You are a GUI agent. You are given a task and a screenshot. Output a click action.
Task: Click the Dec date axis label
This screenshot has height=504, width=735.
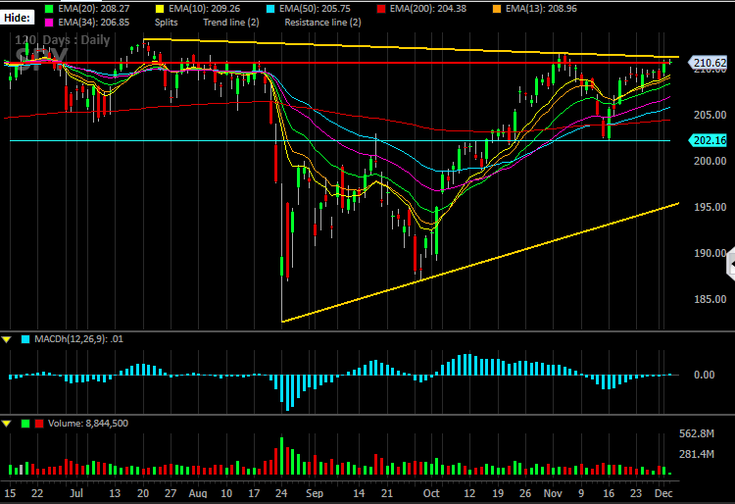(663, 493)
